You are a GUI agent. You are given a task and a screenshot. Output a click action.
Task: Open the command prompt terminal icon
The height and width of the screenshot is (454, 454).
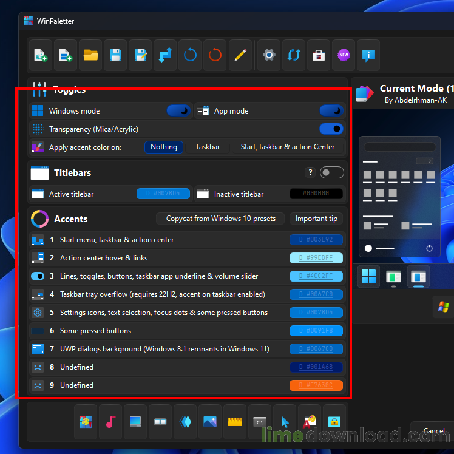pyautogui.click(x=260, y=421)
